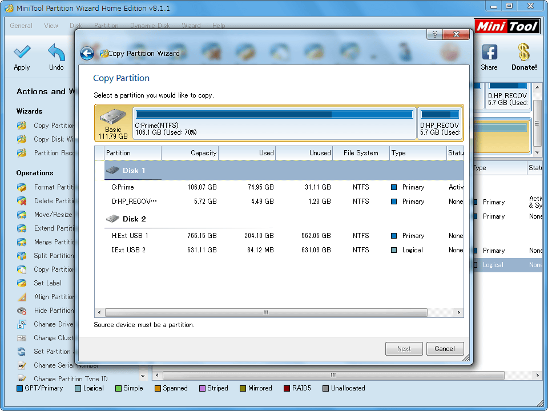Image resolution: width=548 pixels, height=411 pixels.
Task: Select the Align Partition operation icon
Action: (22, 297)
